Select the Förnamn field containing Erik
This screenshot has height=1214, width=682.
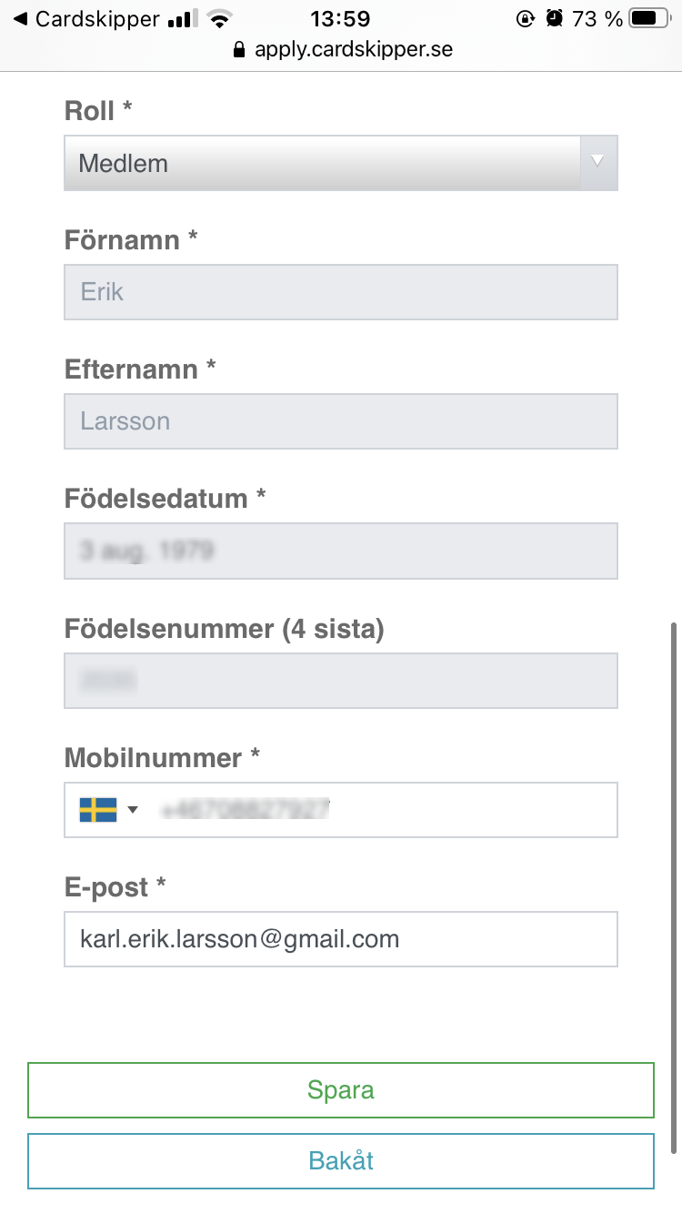click(341, 292)
